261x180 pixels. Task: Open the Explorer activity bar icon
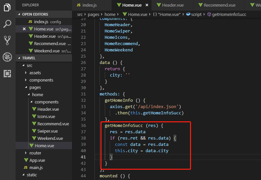[7, 7]
